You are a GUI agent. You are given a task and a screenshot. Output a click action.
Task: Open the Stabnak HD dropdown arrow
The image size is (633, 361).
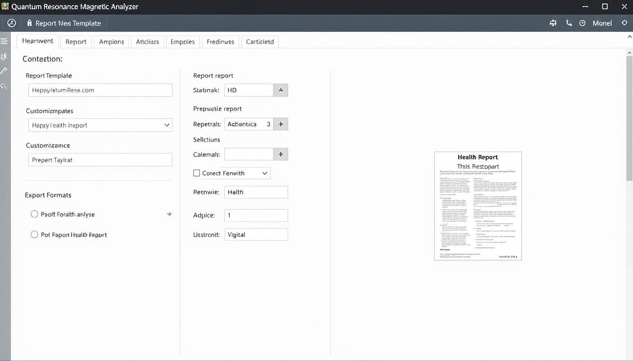(x=281, y=90)
